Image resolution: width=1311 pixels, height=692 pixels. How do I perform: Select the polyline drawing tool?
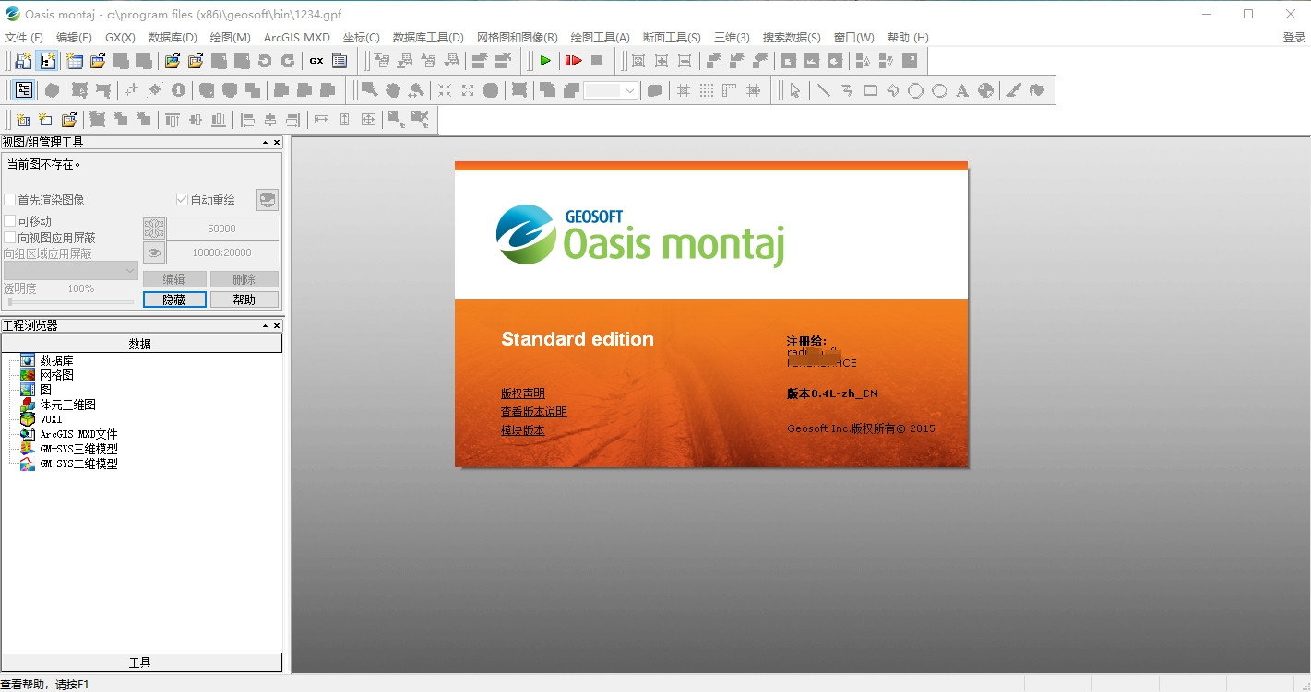coord(847,90)
